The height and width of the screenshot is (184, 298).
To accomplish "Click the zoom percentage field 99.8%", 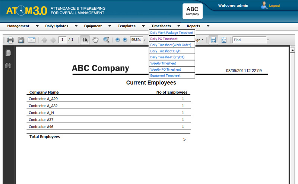I will (x=136, y=40).
